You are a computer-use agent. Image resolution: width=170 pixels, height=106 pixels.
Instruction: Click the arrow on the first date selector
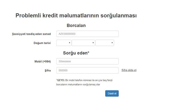point(69,43)
